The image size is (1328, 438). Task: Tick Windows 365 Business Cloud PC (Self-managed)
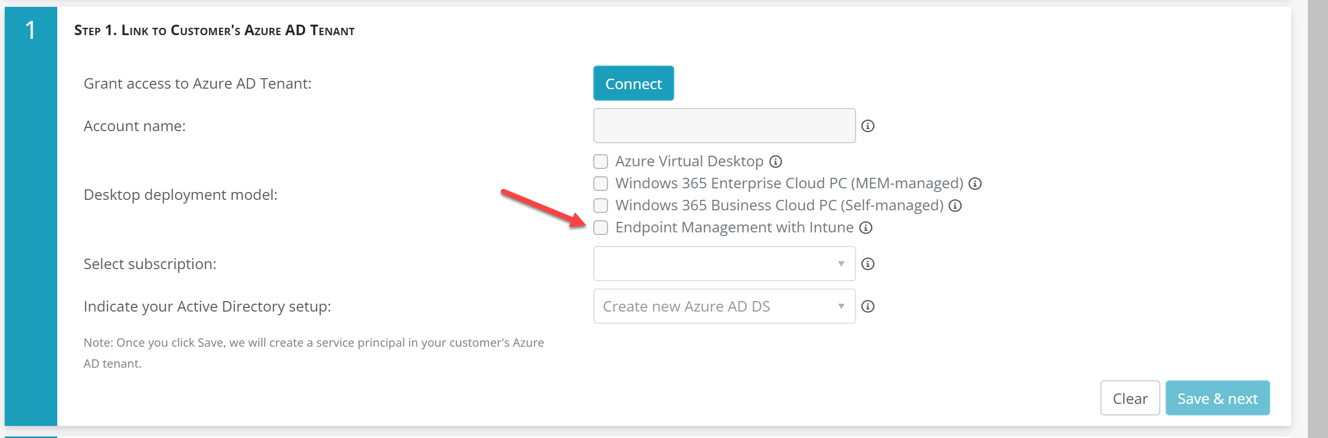pyautogui.click(x=601, y=206)
